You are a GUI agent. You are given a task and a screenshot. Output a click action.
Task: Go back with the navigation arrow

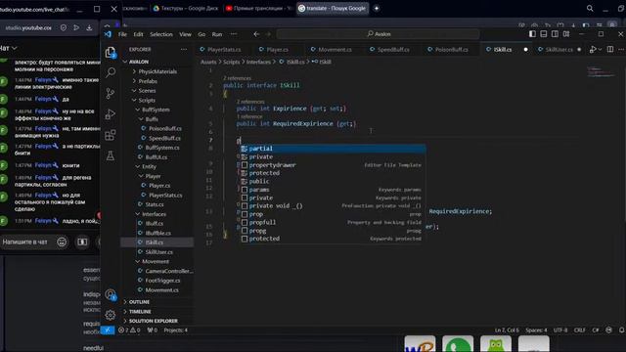coord(256,34)
